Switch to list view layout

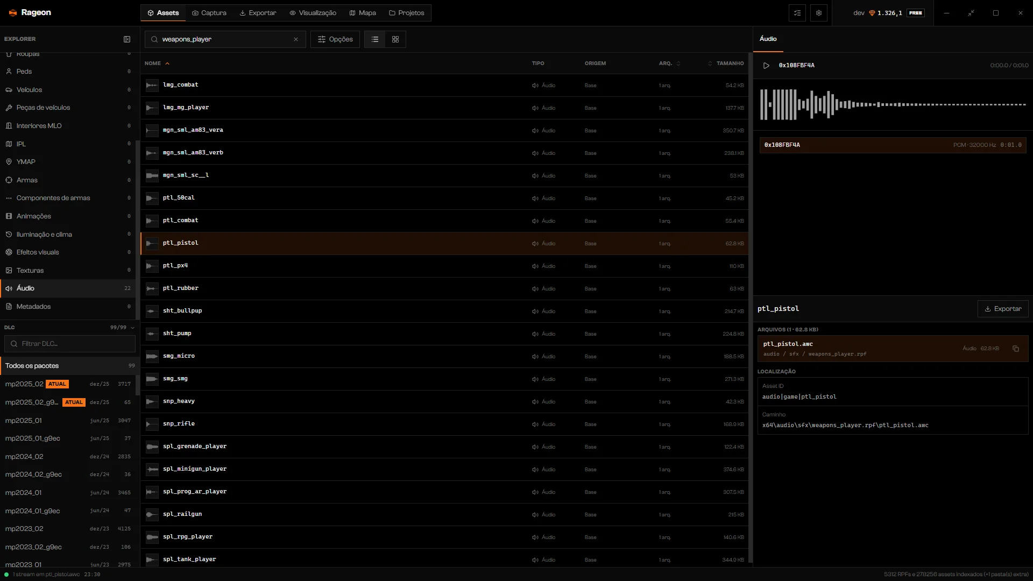click(x=375, y=39)
